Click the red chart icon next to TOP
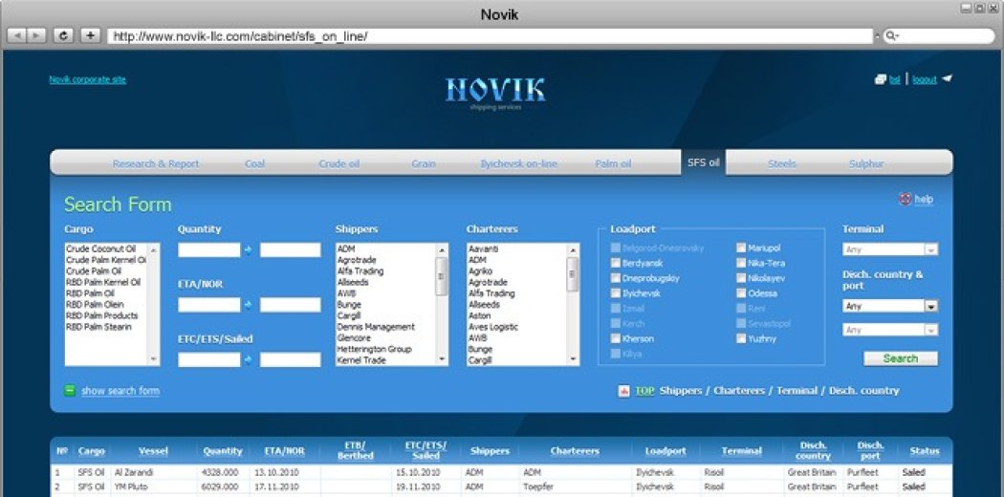 [x=623, y=391]
